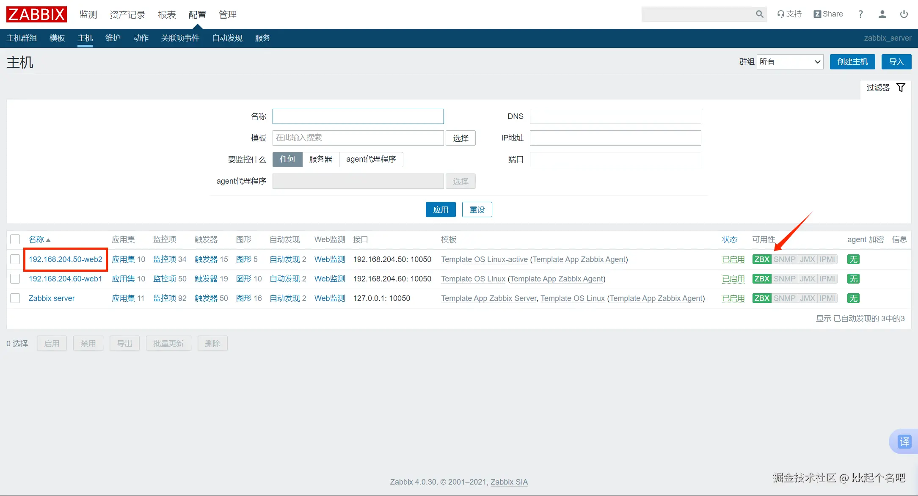Screen dimensions: 918x496
Task: Click the floating translate widget icon
Action: point(904,441)
